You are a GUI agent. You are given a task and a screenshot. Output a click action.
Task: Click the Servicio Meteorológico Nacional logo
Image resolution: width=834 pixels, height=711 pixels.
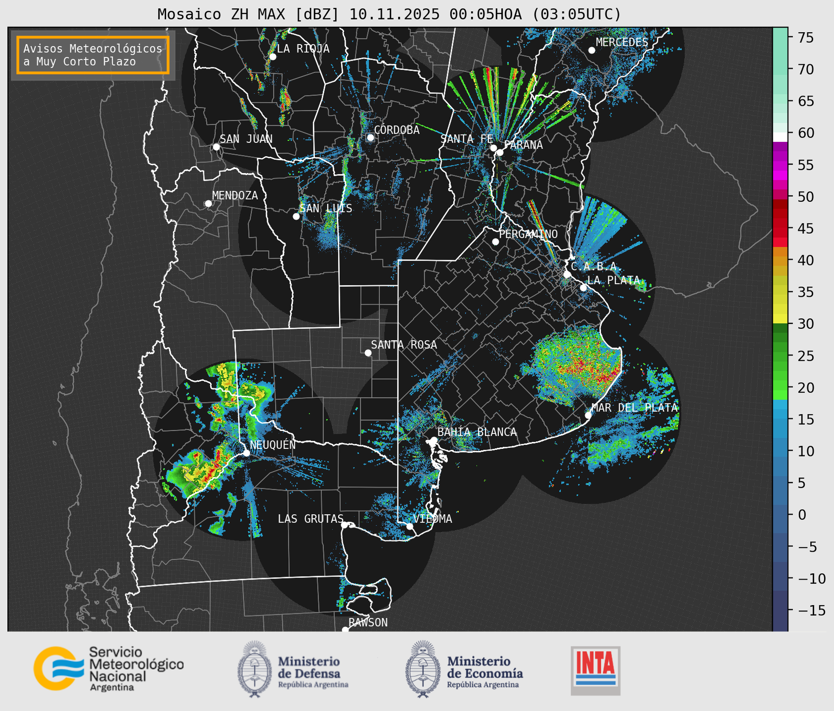point(108,668)
